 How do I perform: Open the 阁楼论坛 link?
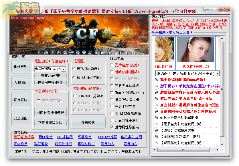click(85, 137)
